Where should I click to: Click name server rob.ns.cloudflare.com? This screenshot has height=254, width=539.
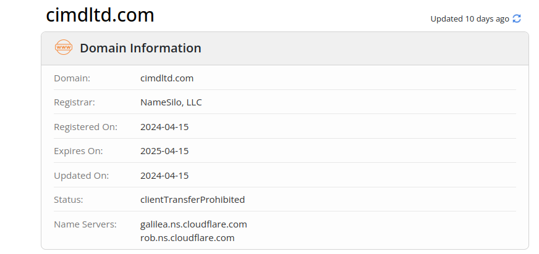tap(187, 237)
